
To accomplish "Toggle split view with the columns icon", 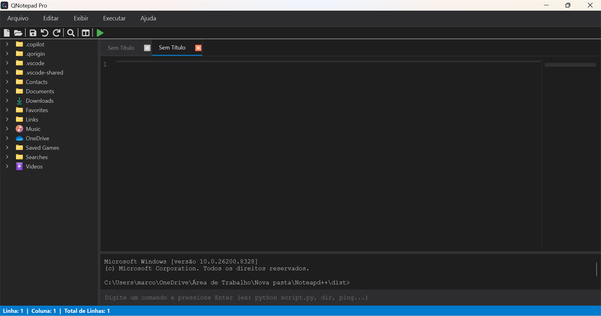I will (86, 33).
